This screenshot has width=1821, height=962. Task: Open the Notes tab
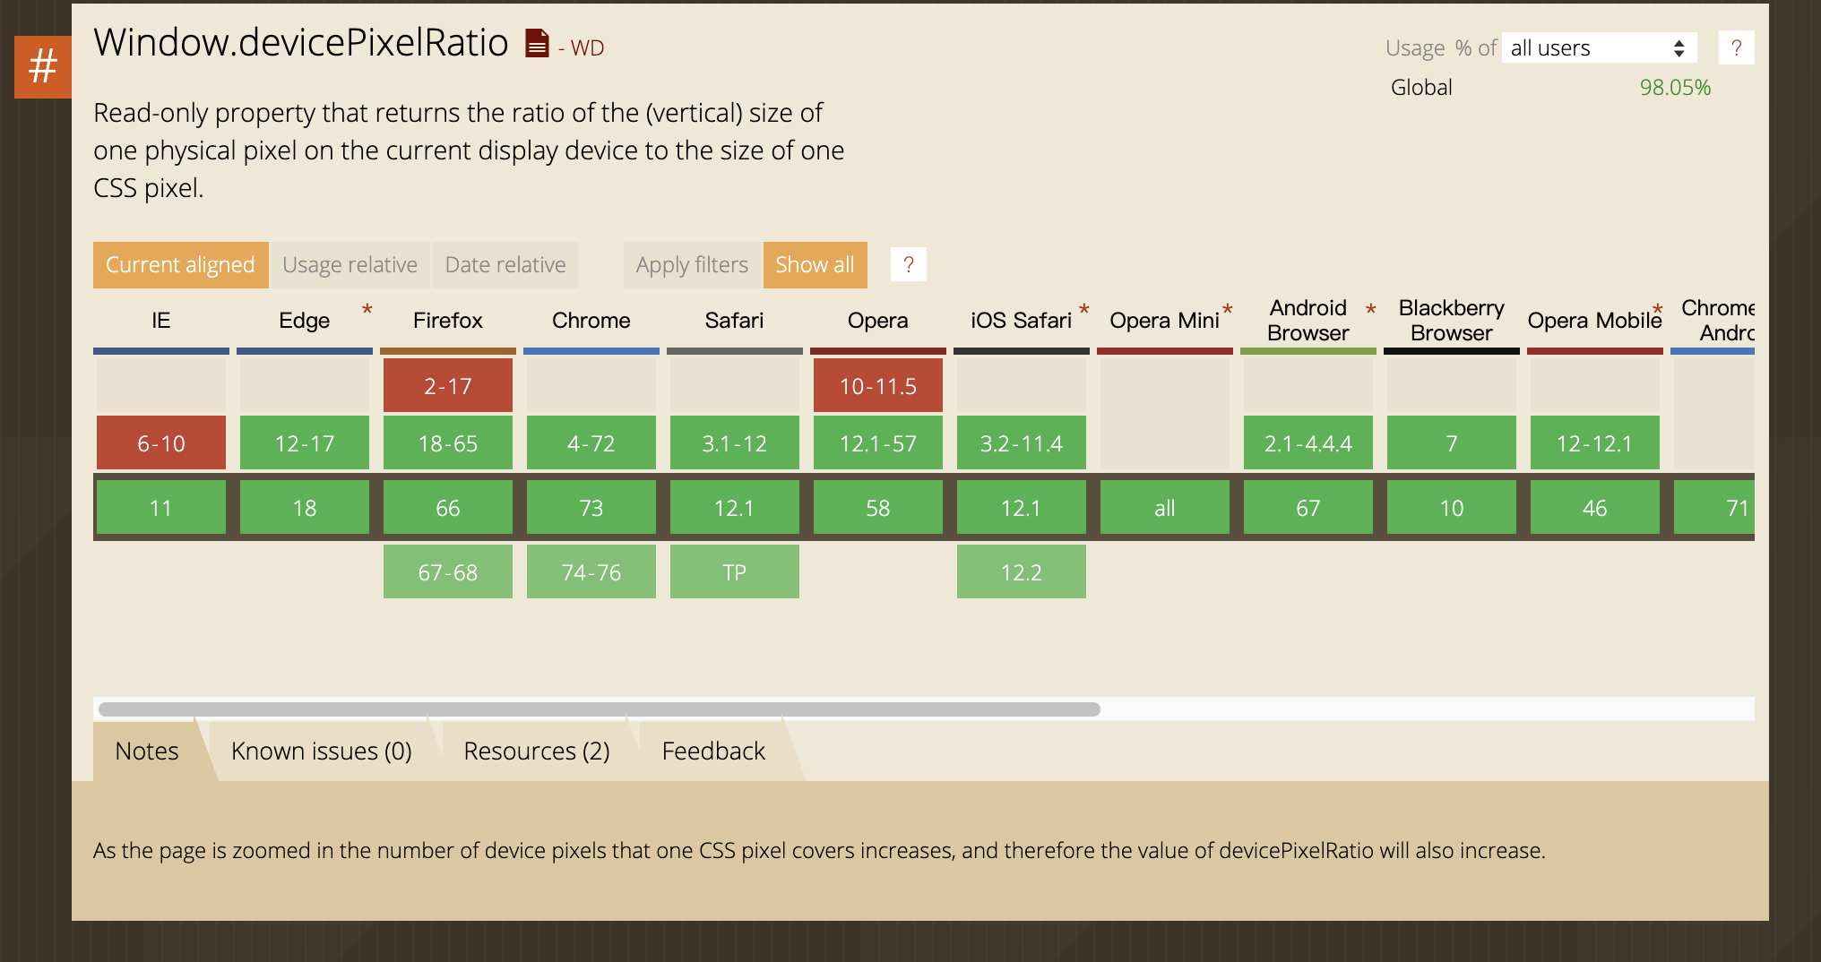pyautogui.click(x=147, y=751)
